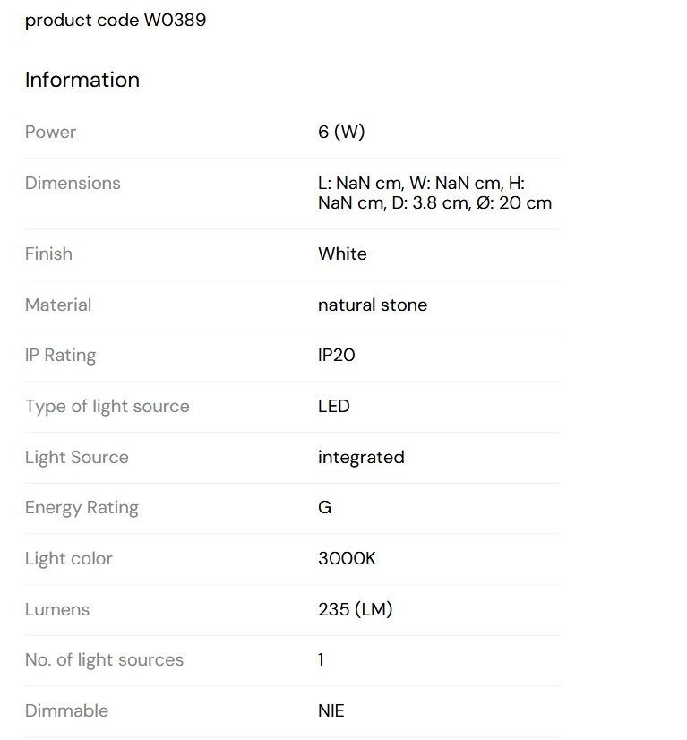The image size is (687, 740).
Task: Click the 3000K light color value
Action: [347, 558]
